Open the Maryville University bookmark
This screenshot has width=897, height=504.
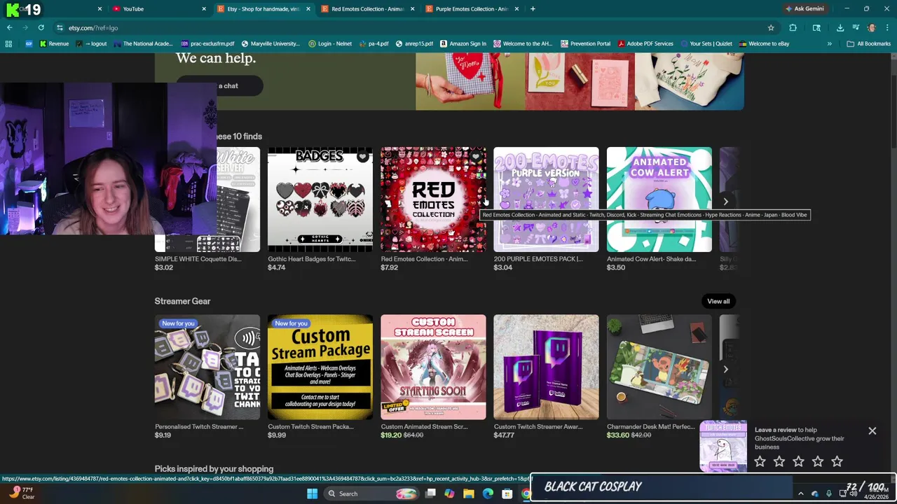[270, 43]
